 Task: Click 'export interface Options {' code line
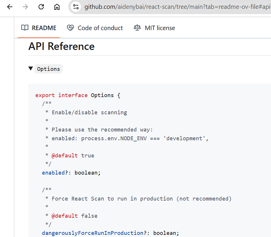click(78, 95)
